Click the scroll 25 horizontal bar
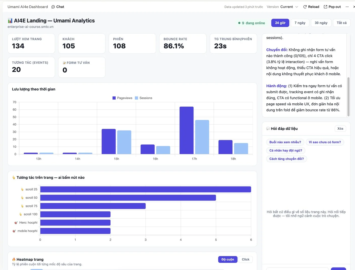 coord(146,189)
